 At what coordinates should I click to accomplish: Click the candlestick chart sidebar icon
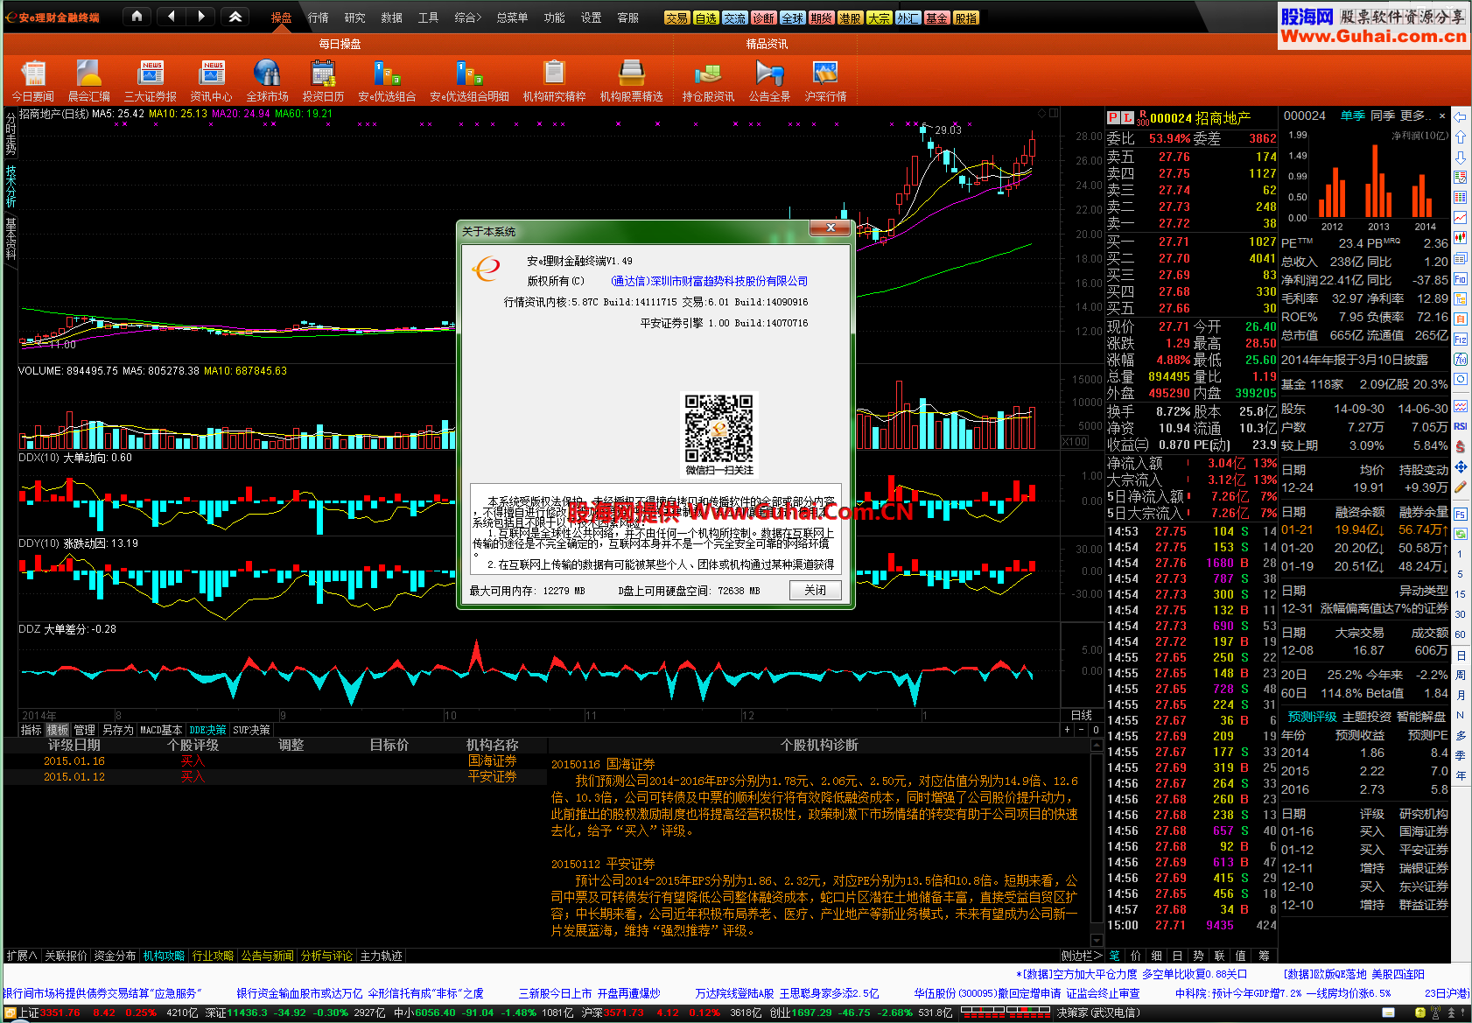[x=1461, y=237]
